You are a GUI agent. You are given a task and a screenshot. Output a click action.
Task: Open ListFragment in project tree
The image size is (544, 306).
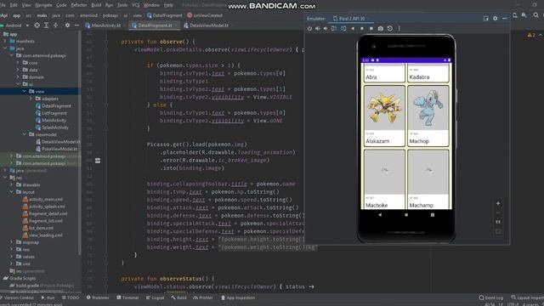click(x=51, y=113)
